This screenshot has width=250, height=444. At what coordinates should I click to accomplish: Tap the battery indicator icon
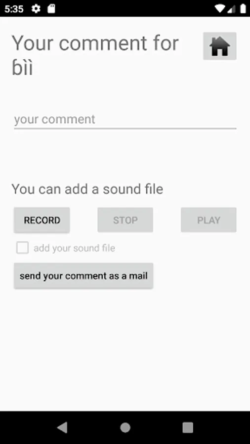243,9
